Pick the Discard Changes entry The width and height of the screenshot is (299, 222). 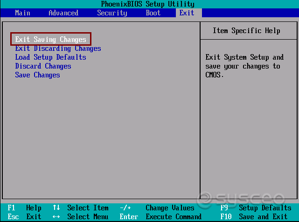[x=43, y=66]
